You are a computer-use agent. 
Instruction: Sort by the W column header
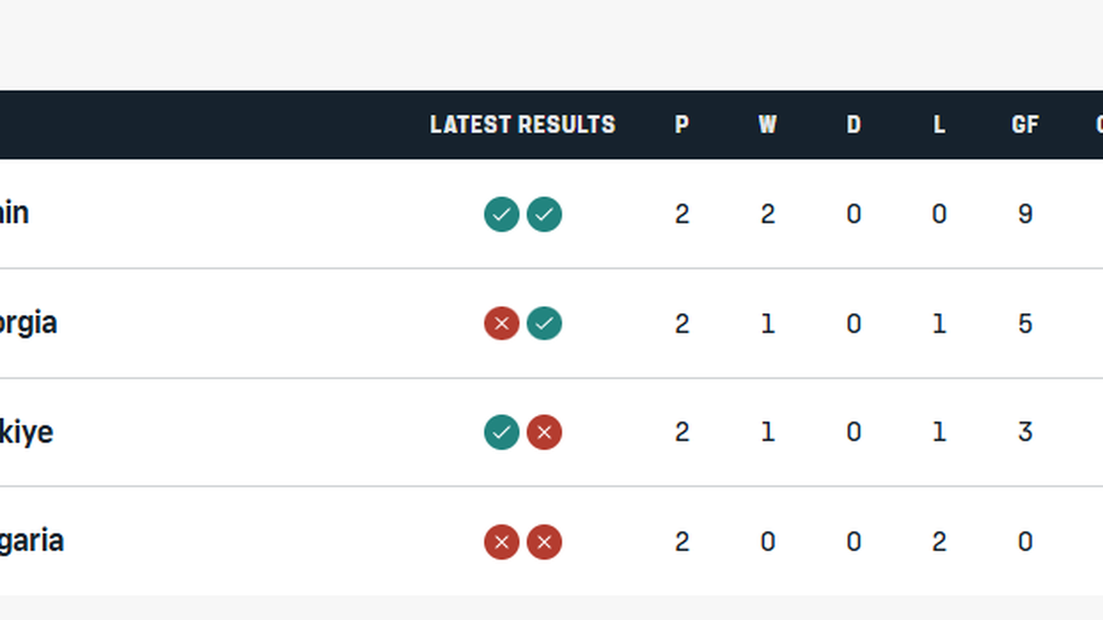coord(768,125)
